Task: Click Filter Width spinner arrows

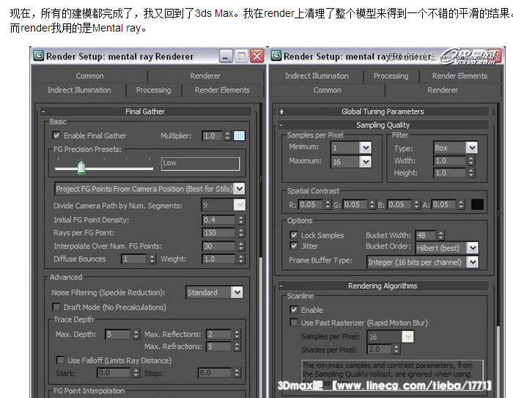Action: tap(470, 161)
